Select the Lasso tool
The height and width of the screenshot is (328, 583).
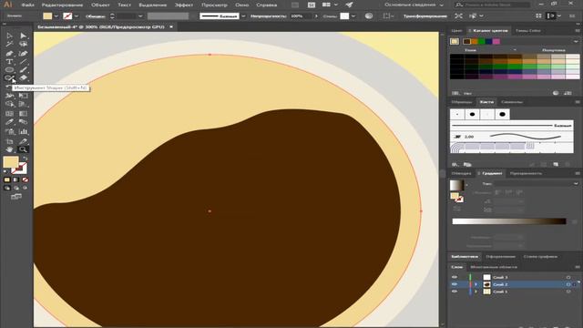pyautogui.click(x=23, y=45)
